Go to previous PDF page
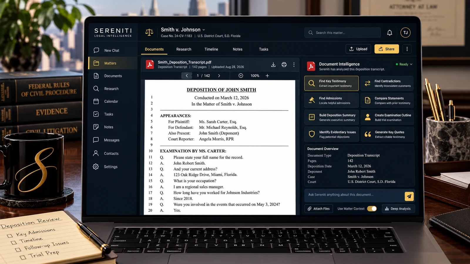 (187, 76)
